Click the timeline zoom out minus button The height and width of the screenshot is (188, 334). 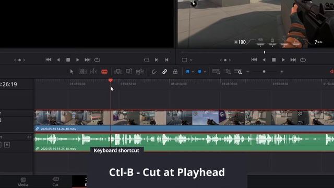pyautogui.click(x=248, y=72)
